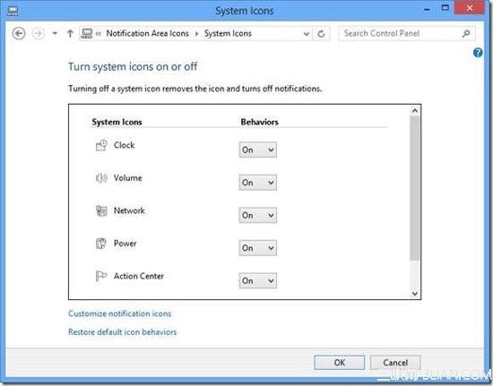The width and height of the screenshot is (493, 386).
Task: Expand the address bar history chevron
Action: coord(306,34)
